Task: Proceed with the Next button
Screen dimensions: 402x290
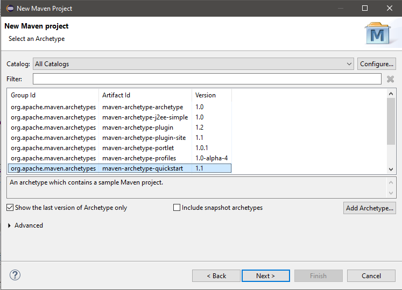Action: pos(266,276)
